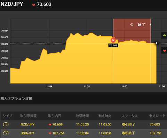167x138 pixels.
Task: Click the white current price dot
Action: click(x=157, y=43)
